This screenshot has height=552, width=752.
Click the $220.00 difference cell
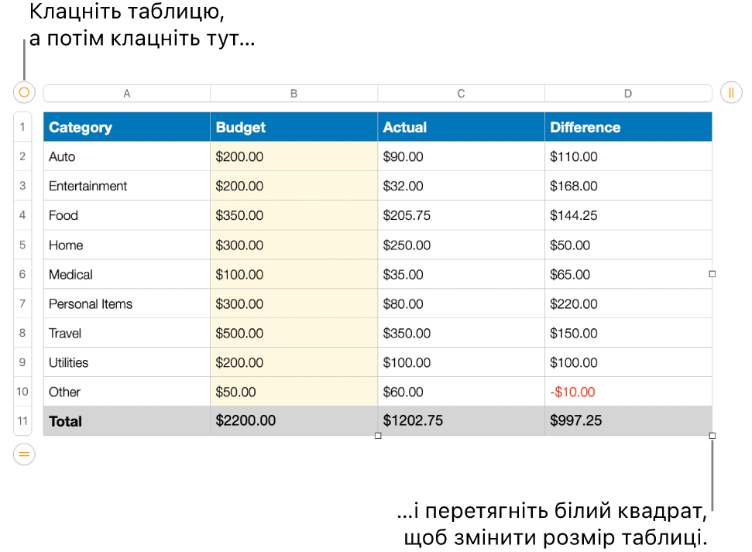[x=628, y=303]
